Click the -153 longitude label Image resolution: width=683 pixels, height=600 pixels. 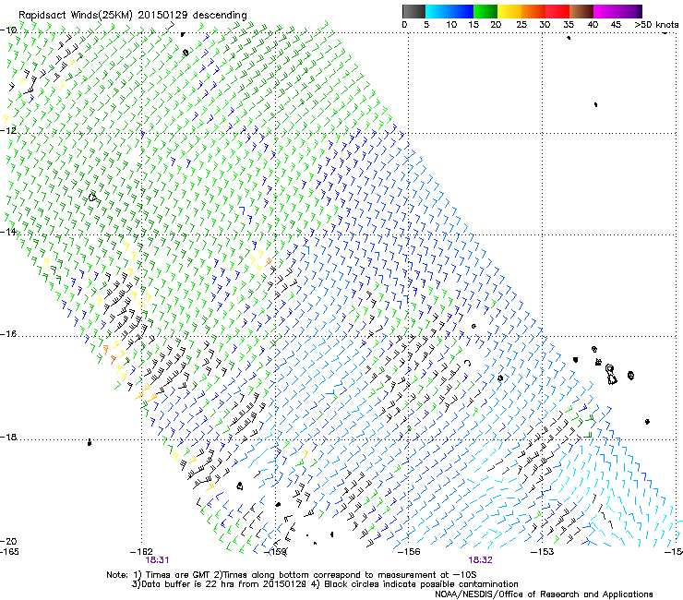point(543,552)
